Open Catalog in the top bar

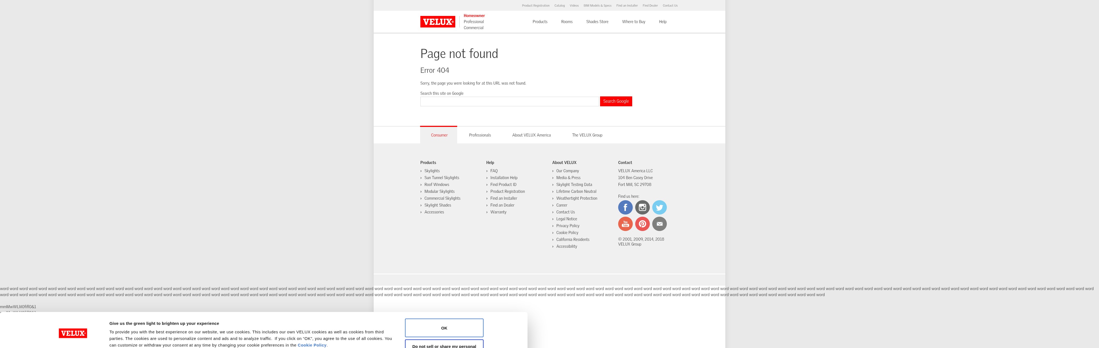click(x=559, y=5)
